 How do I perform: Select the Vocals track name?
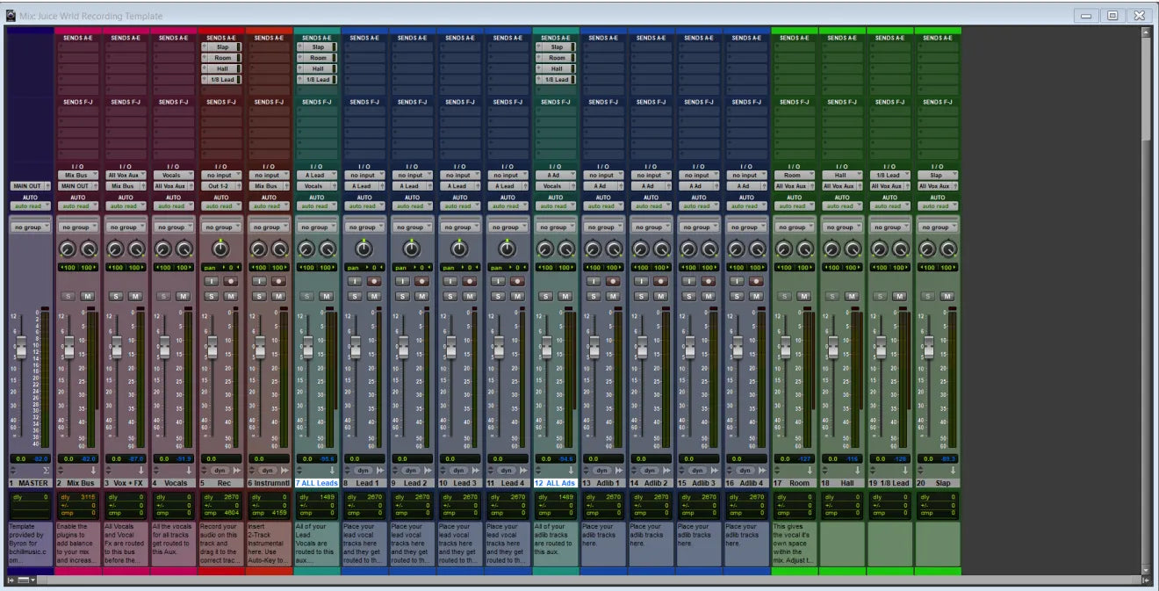coord(173,483)
